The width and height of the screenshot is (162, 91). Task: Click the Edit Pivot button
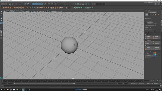[149, 56]
